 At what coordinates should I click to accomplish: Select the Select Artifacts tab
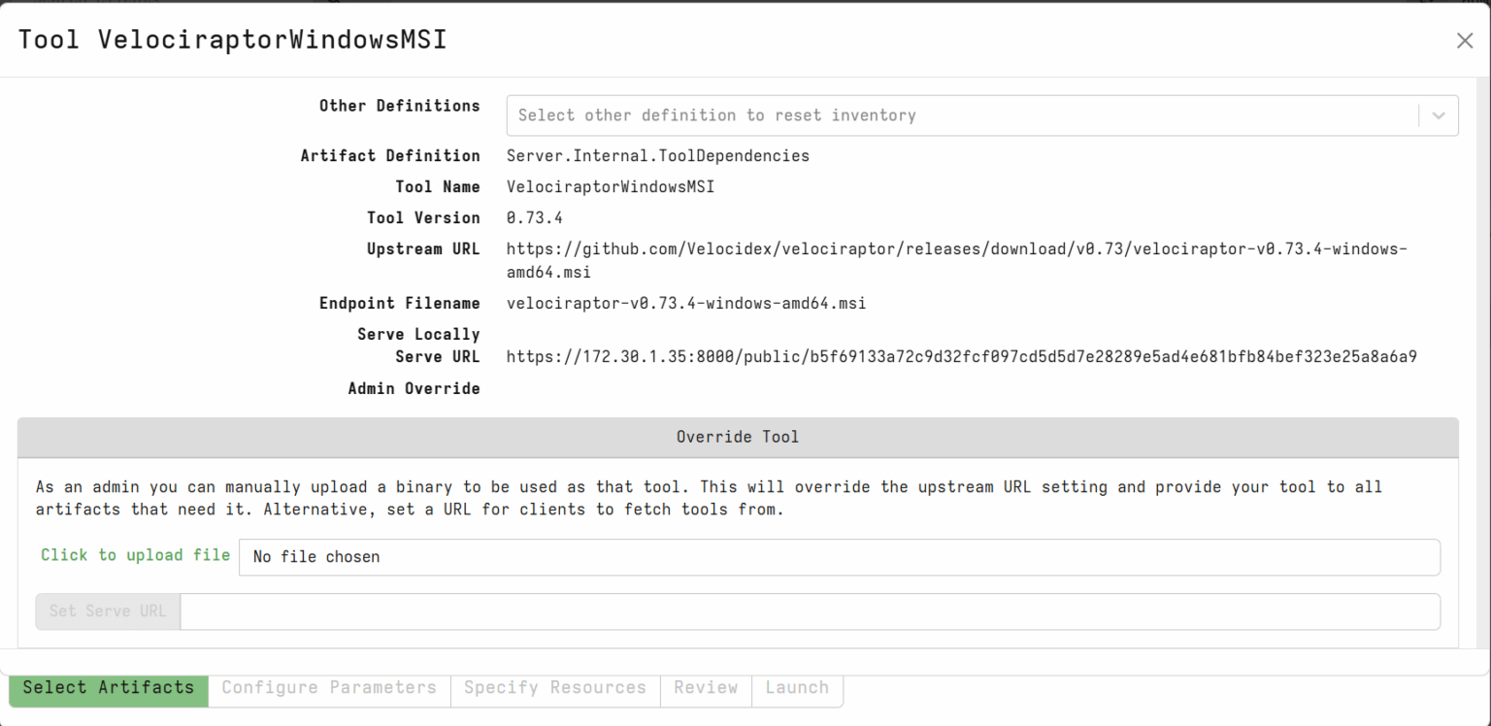tap(108, 687)
